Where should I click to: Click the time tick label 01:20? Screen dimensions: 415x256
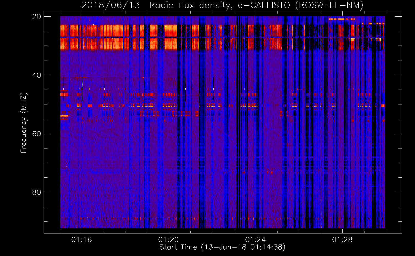point(169,240)
